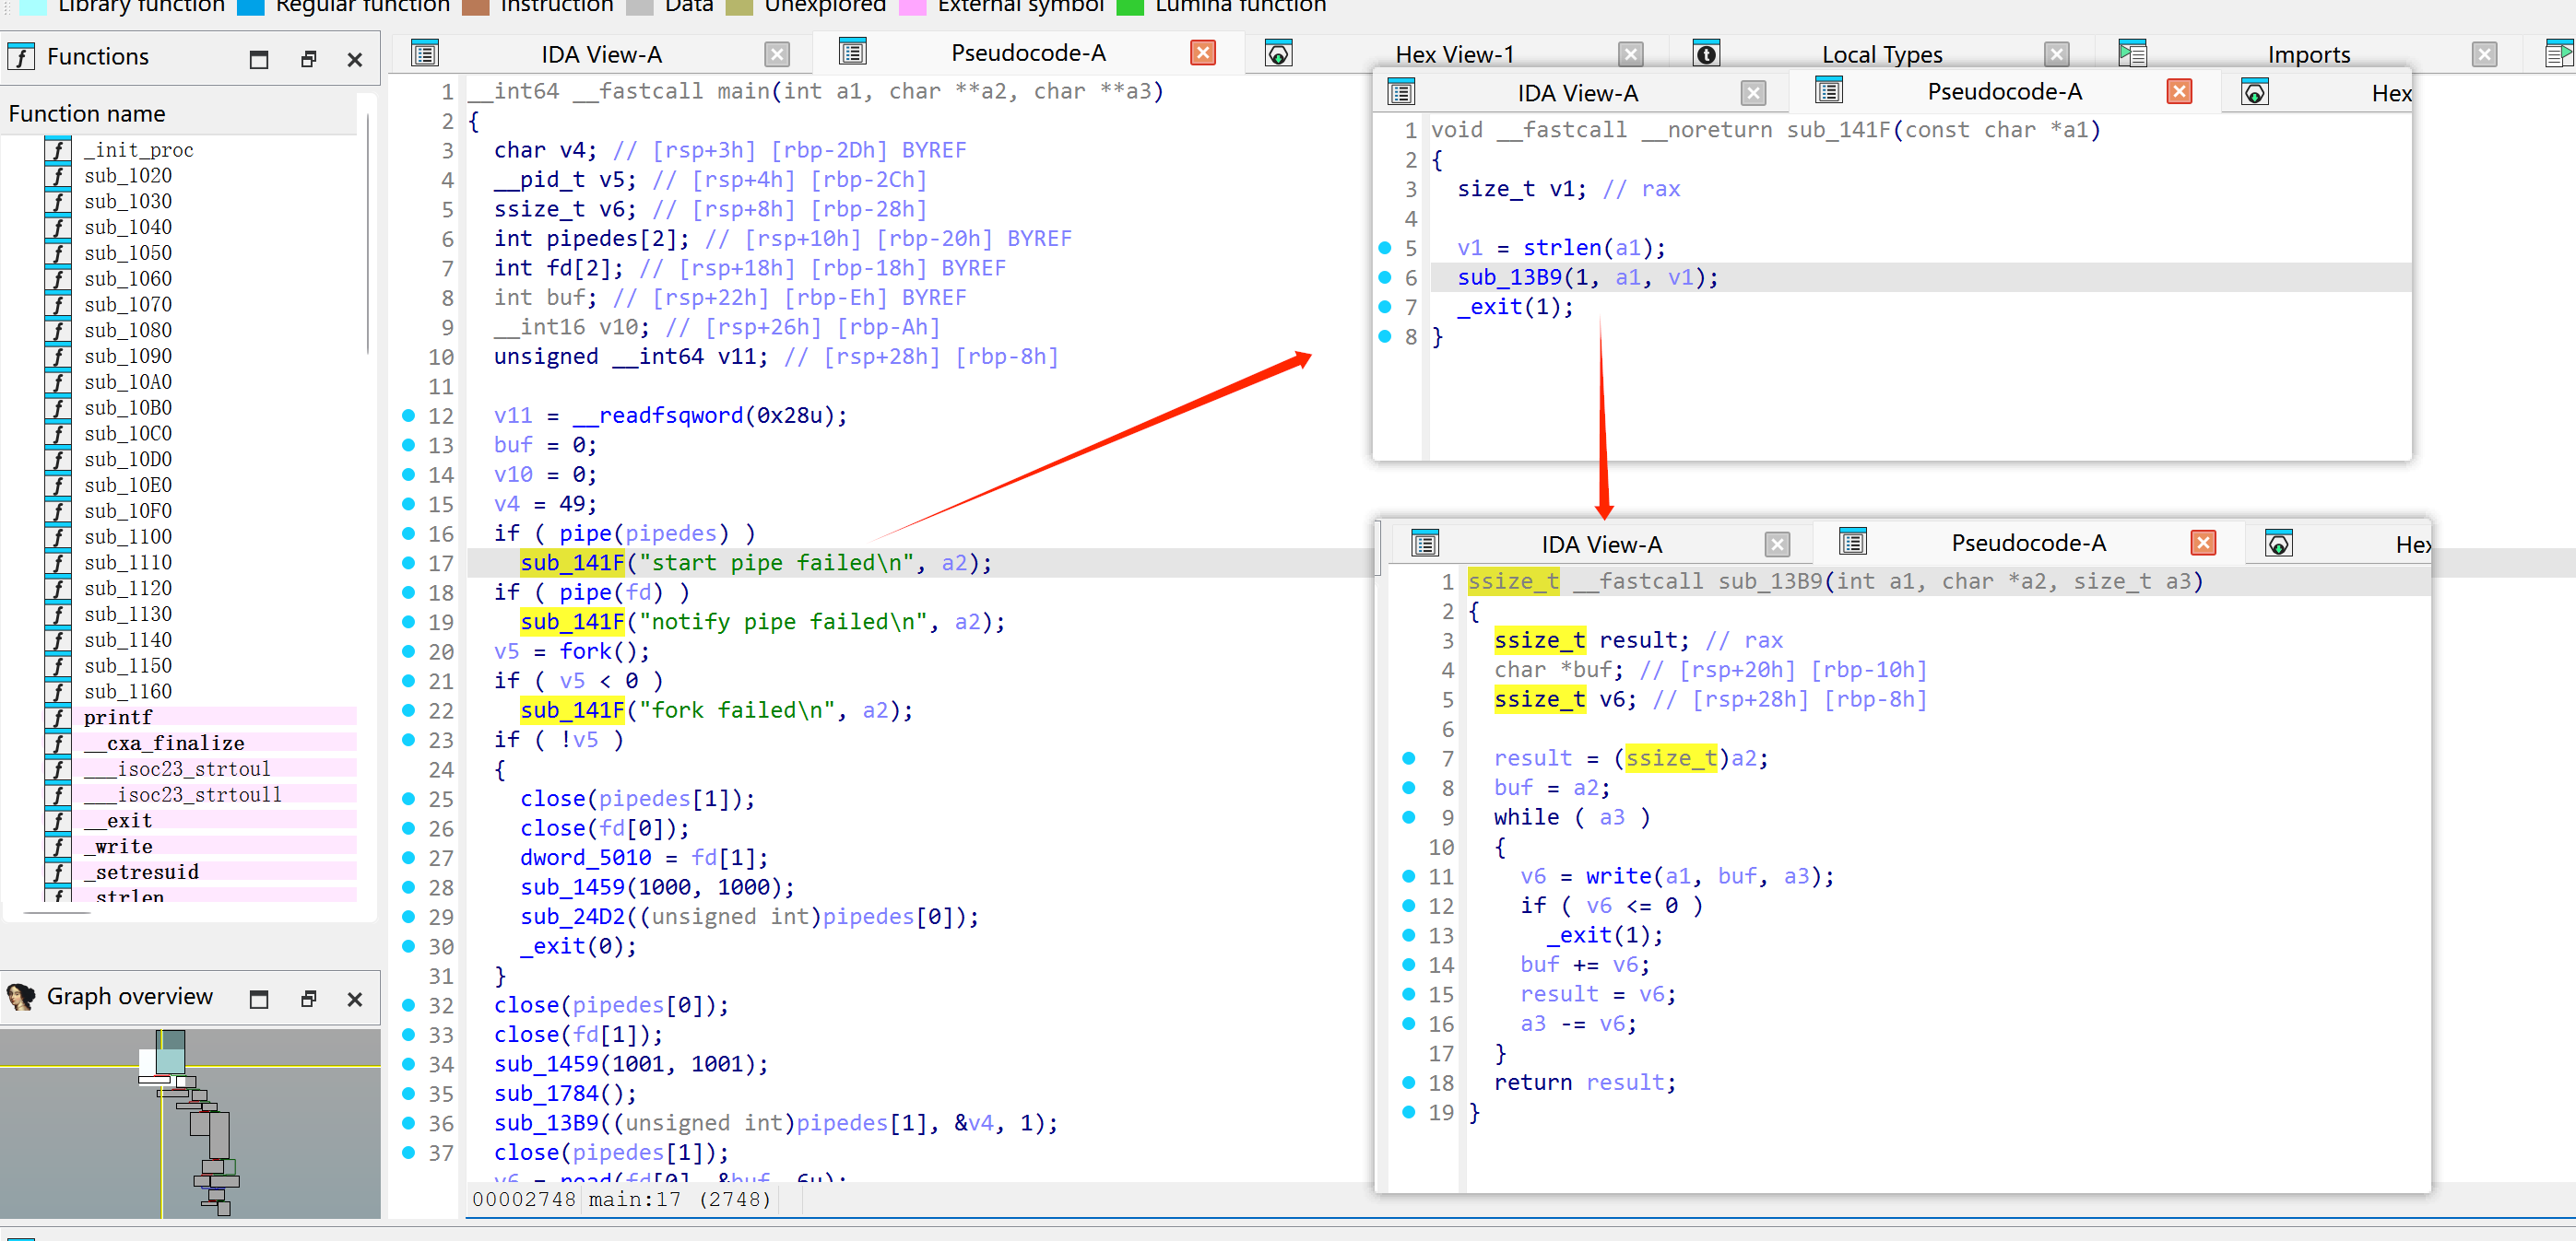Click the Pseudocode-A tab icon in the main window

point(853,53)
